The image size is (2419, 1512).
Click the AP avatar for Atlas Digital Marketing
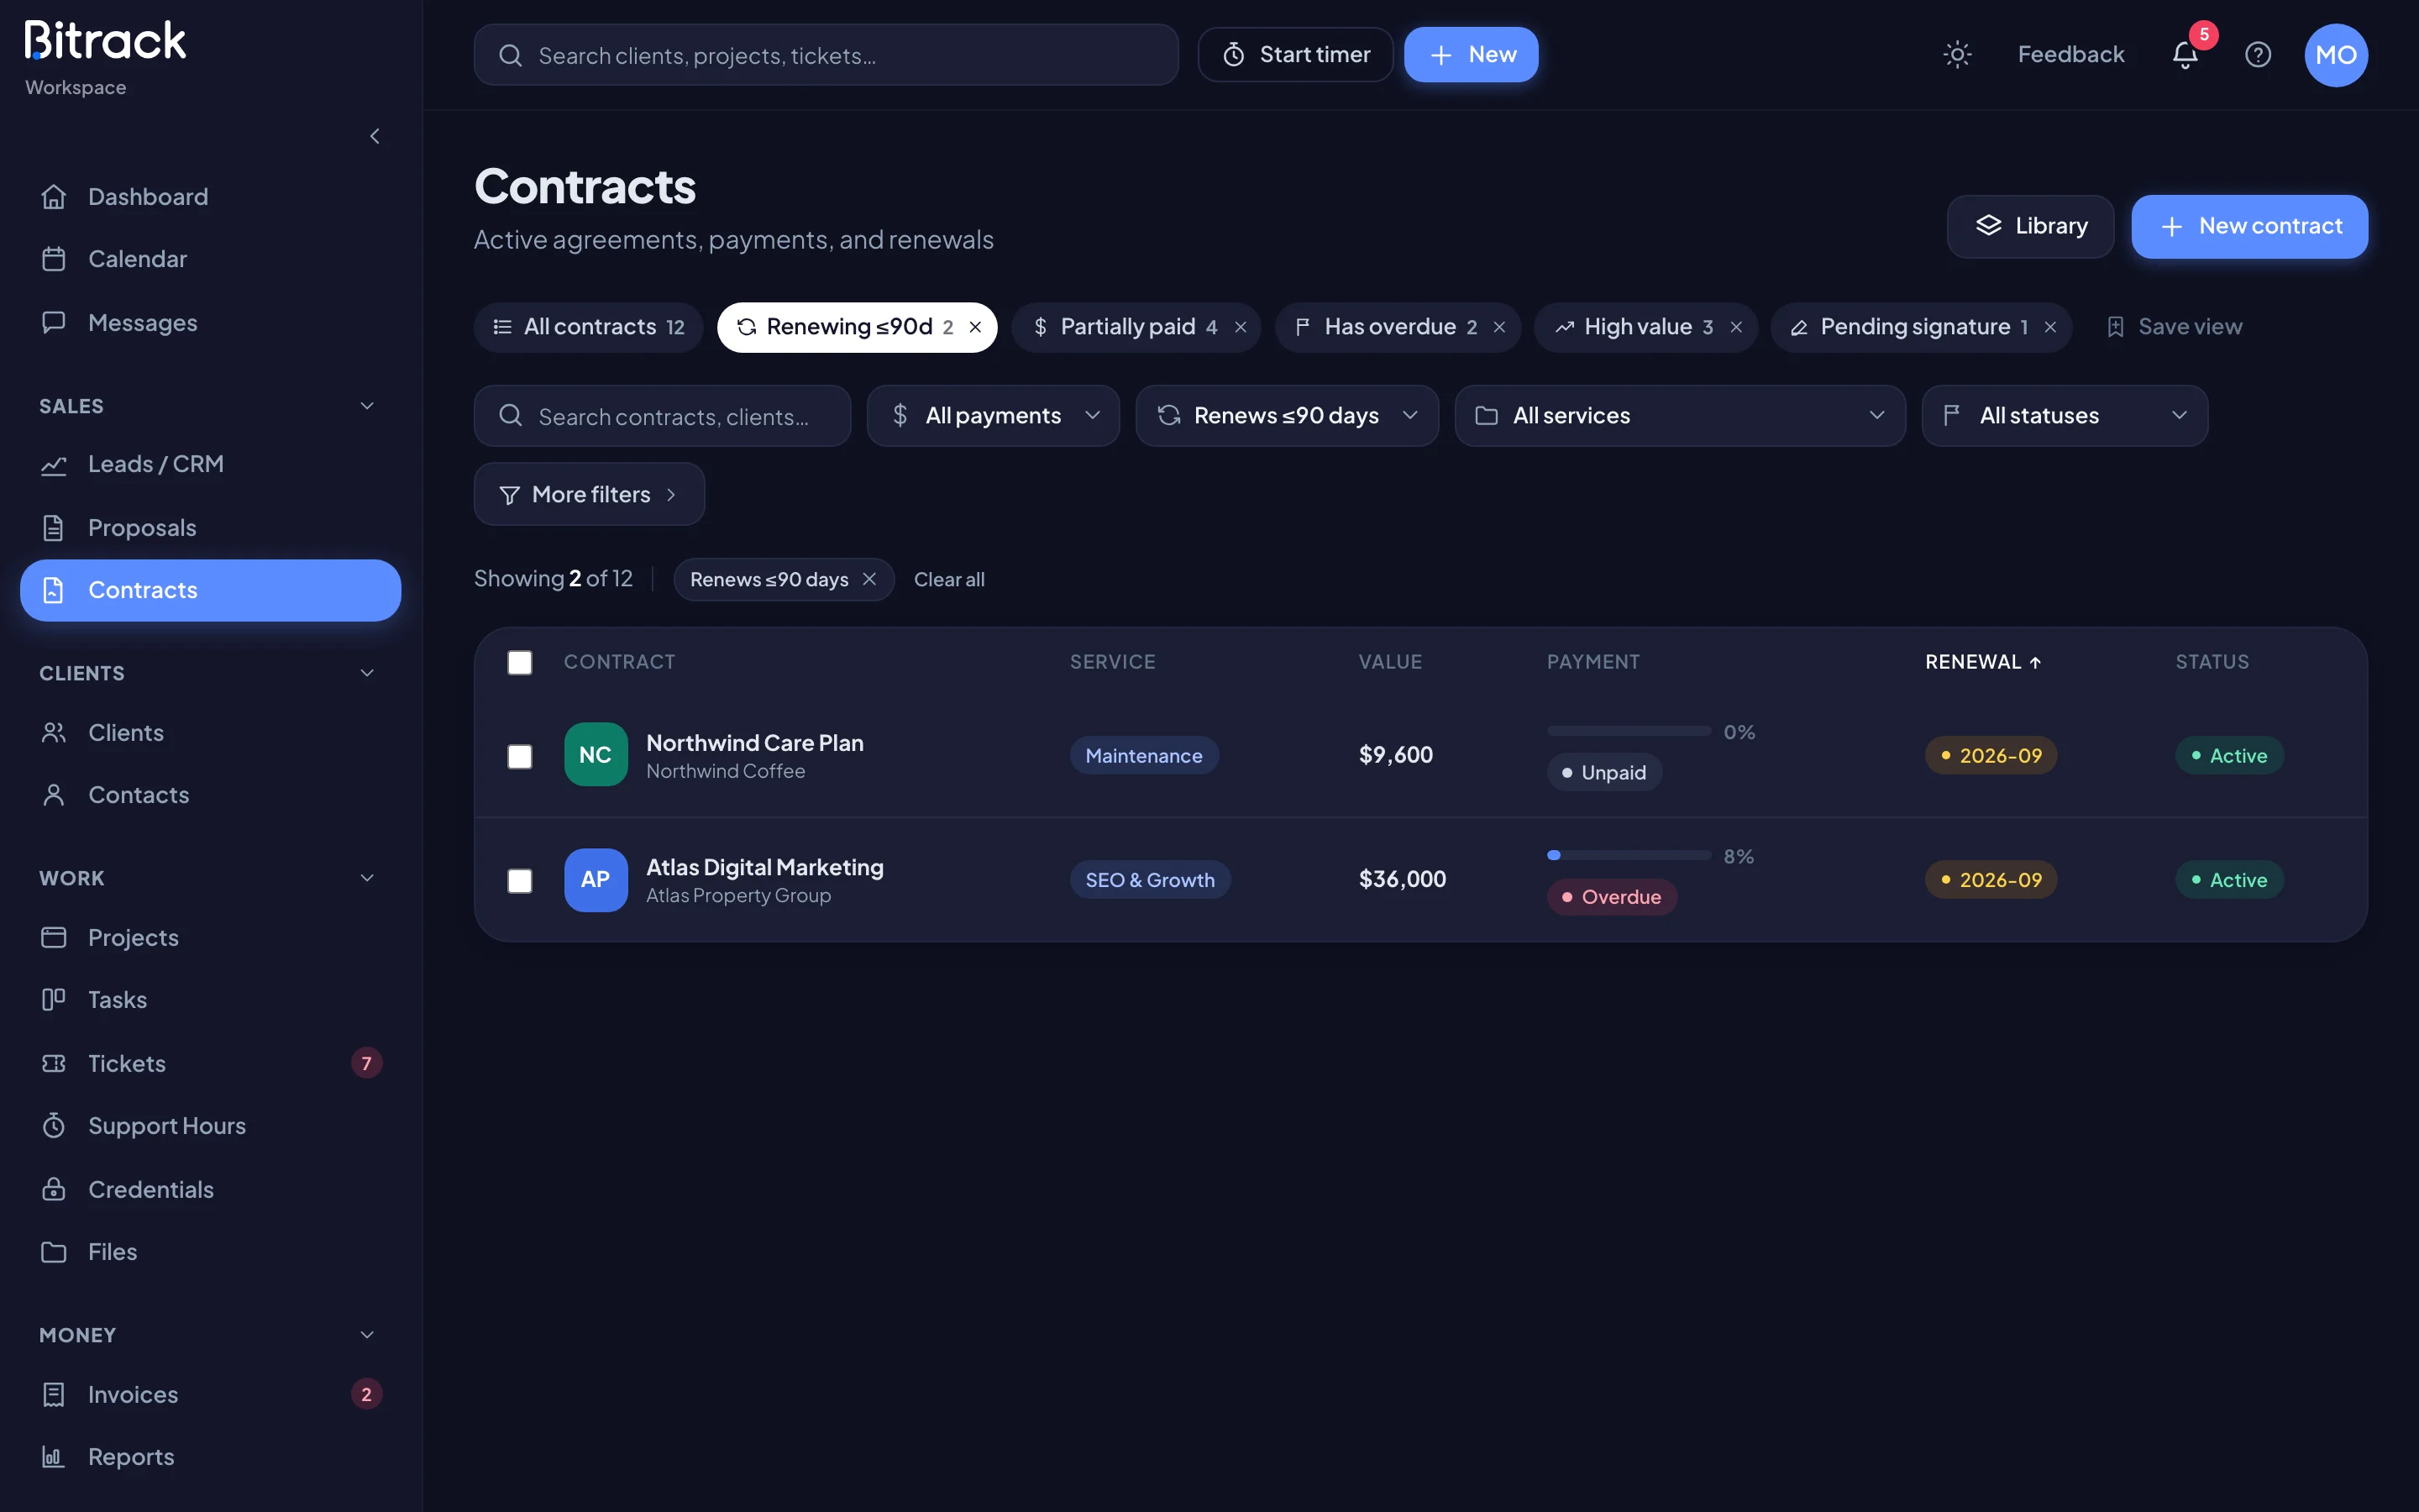(x=596, y=880)
